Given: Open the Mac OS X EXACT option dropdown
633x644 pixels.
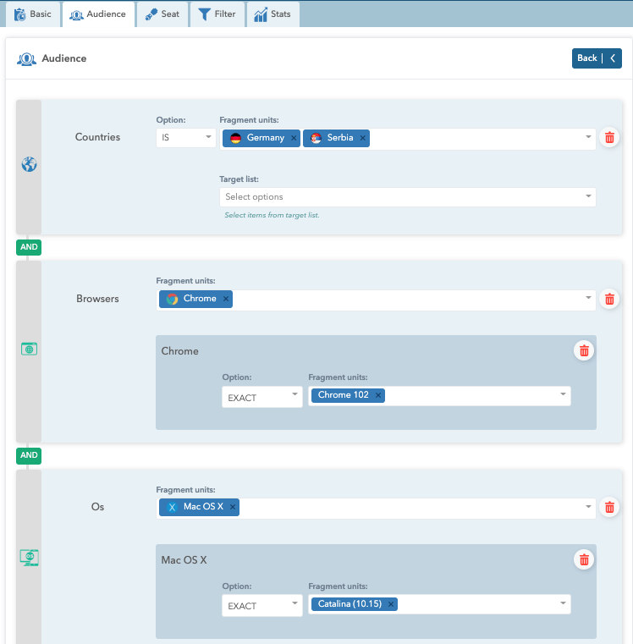Looking at the screenshot, I should tap(261, 606).
